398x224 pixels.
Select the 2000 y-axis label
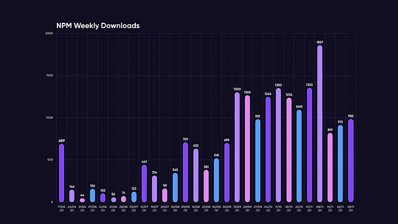pos(49,33)
